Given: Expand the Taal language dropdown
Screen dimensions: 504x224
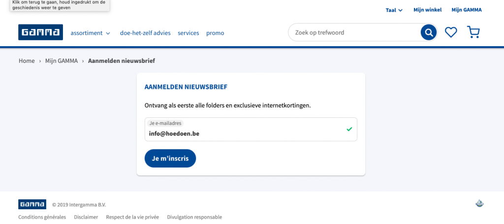Looking at the screenshot, I should pyautogui.click(x=394, y=10).
